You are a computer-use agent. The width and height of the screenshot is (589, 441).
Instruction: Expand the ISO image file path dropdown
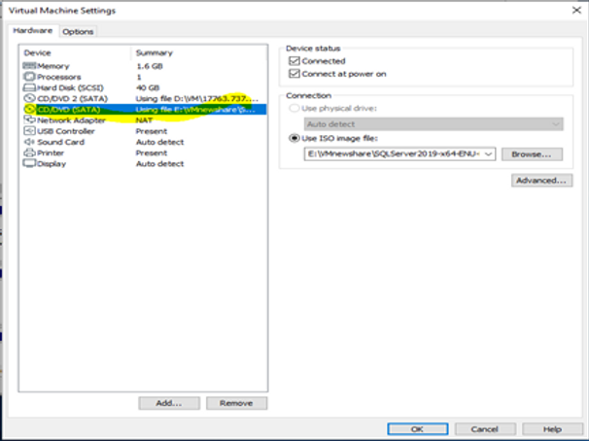(x=488, y=153)
